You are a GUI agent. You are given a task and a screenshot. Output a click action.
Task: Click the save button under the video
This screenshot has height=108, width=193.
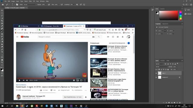click(x=77, y=90)
